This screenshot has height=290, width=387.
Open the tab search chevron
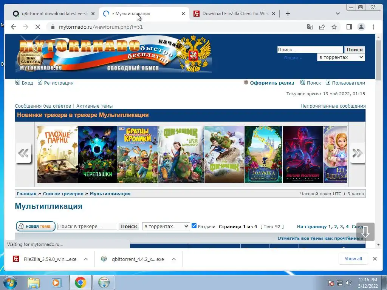click(337, 14)
